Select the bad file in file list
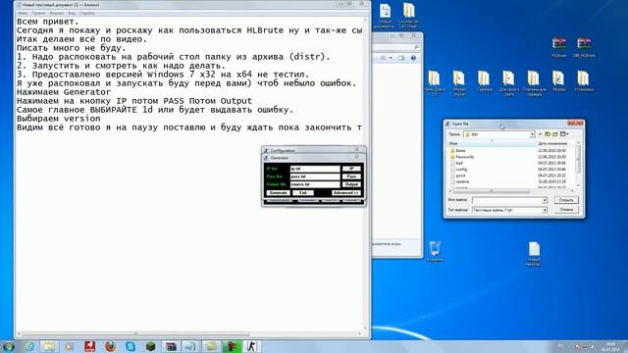The image size is (628, 353). point(456,164)
